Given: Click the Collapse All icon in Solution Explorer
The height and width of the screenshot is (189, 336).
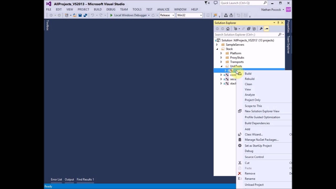Looking at the screenshot, I should 249,29.
